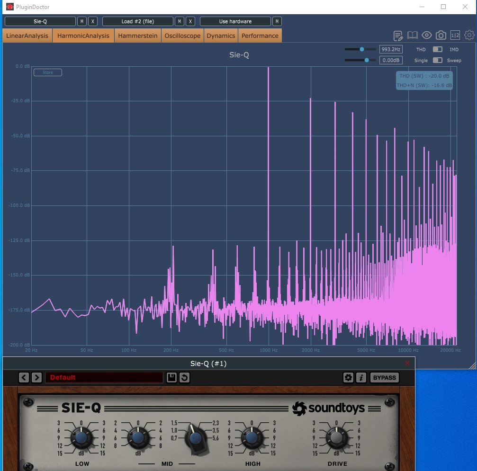The height and width of the screenshot is (471, 477).
Task: Click the Sie-Q info icon
Action: (x=361, y=377)
